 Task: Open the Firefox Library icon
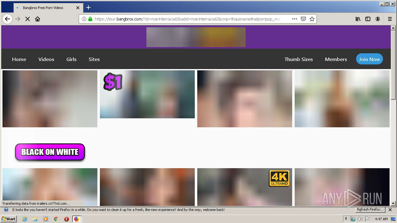point(358,19)
